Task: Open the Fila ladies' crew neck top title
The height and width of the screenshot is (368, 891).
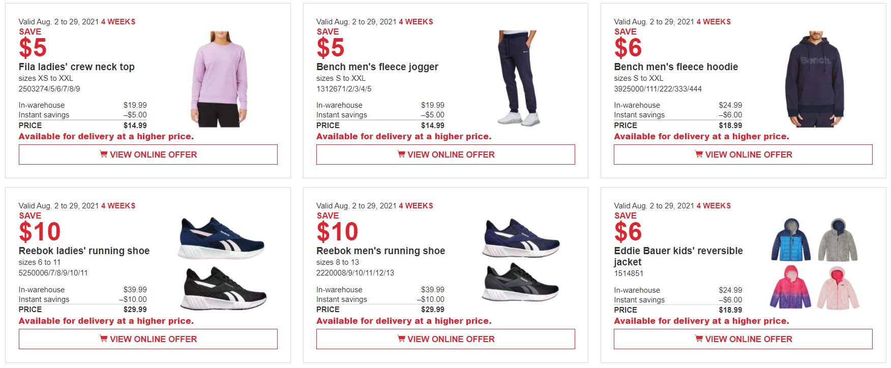Action: 77,67
